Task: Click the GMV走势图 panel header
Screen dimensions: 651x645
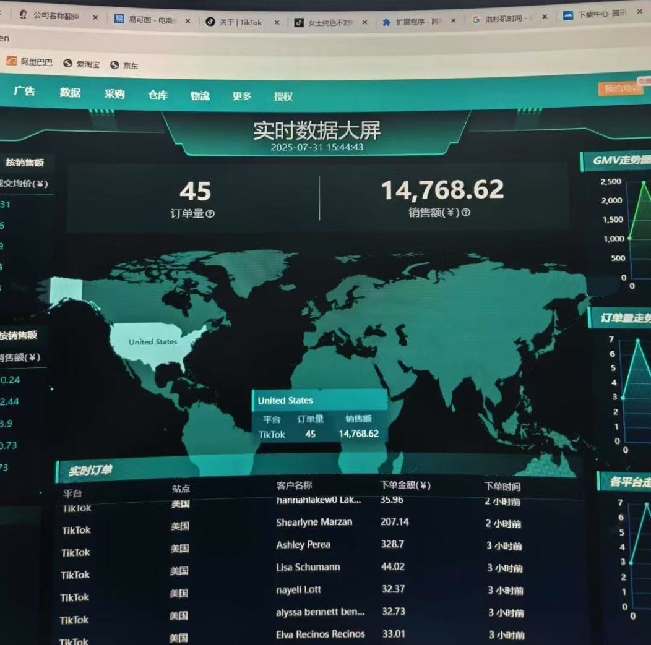Action: tap(616, 161)
